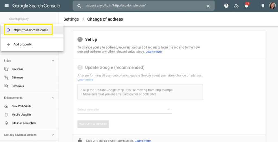The height and width of the screenshot is (142, 278).
Task: Open the notifications bell with 17 alerts
Action: [247, 6]
